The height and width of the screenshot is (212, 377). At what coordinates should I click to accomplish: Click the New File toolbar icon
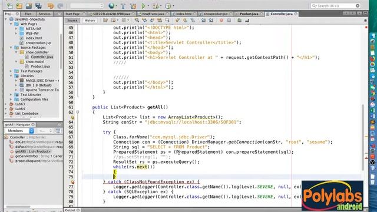9,6
